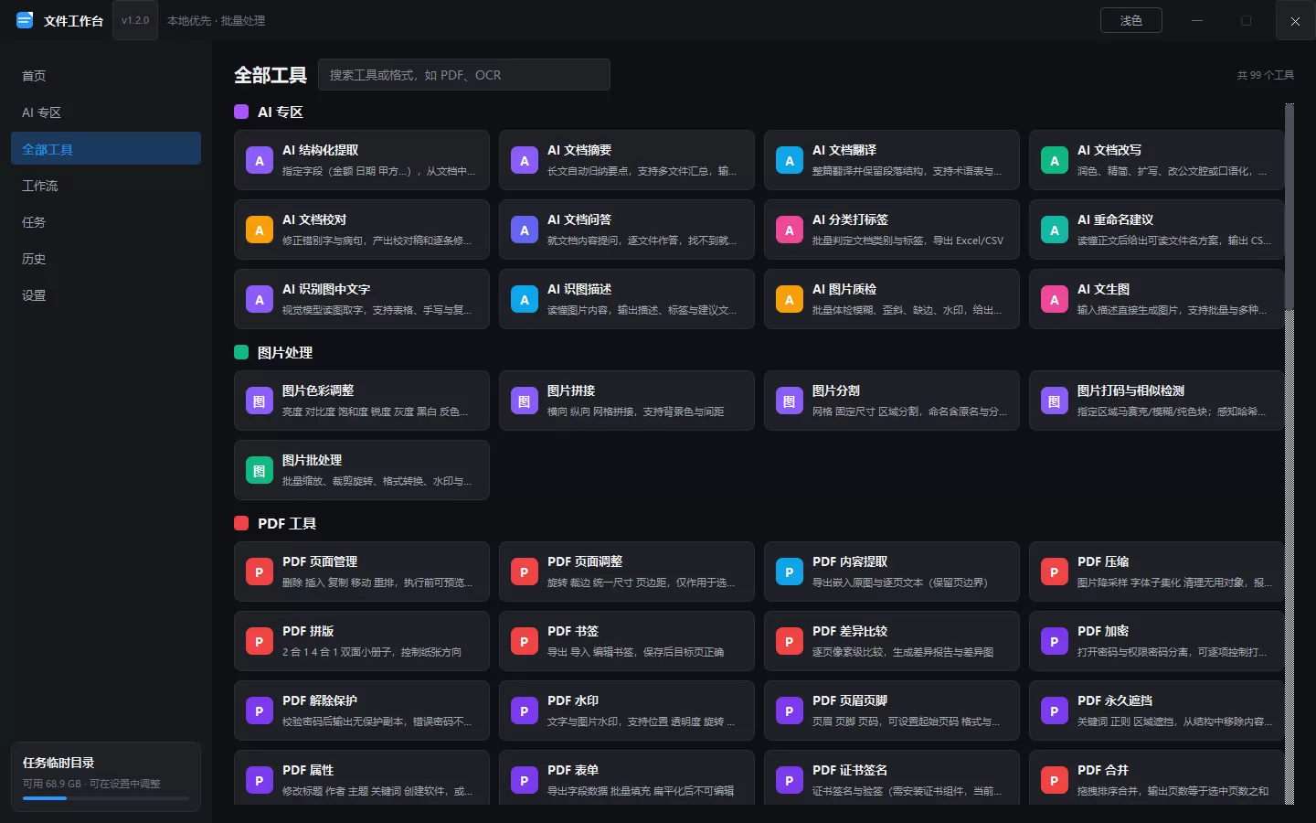Select the PDF 压缩 icon

coord(1055,572)
